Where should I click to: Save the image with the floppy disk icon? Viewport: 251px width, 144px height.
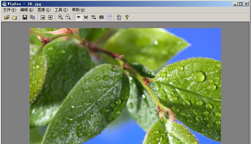click(x=25, y=17)
